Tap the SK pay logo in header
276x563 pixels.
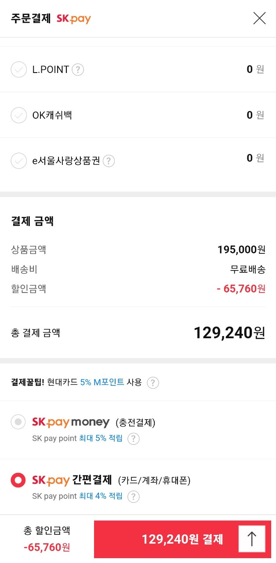pos(73,18)
